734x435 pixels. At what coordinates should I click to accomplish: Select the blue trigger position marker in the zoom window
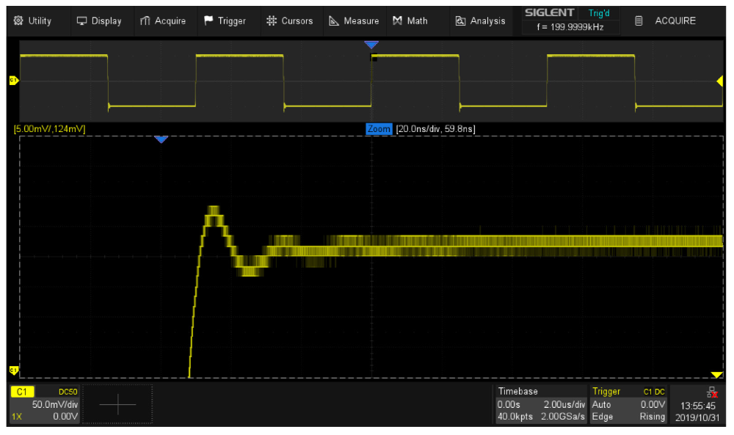tap(161, 139)
